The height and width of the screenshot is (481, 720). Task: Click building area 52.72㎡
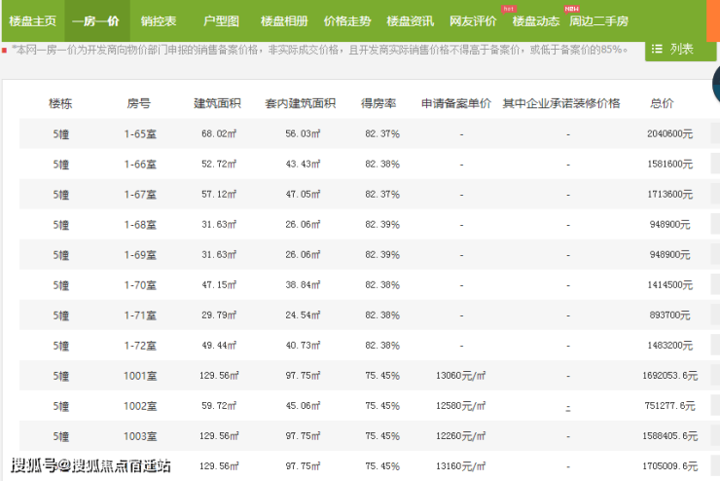(x=219, y=164)
